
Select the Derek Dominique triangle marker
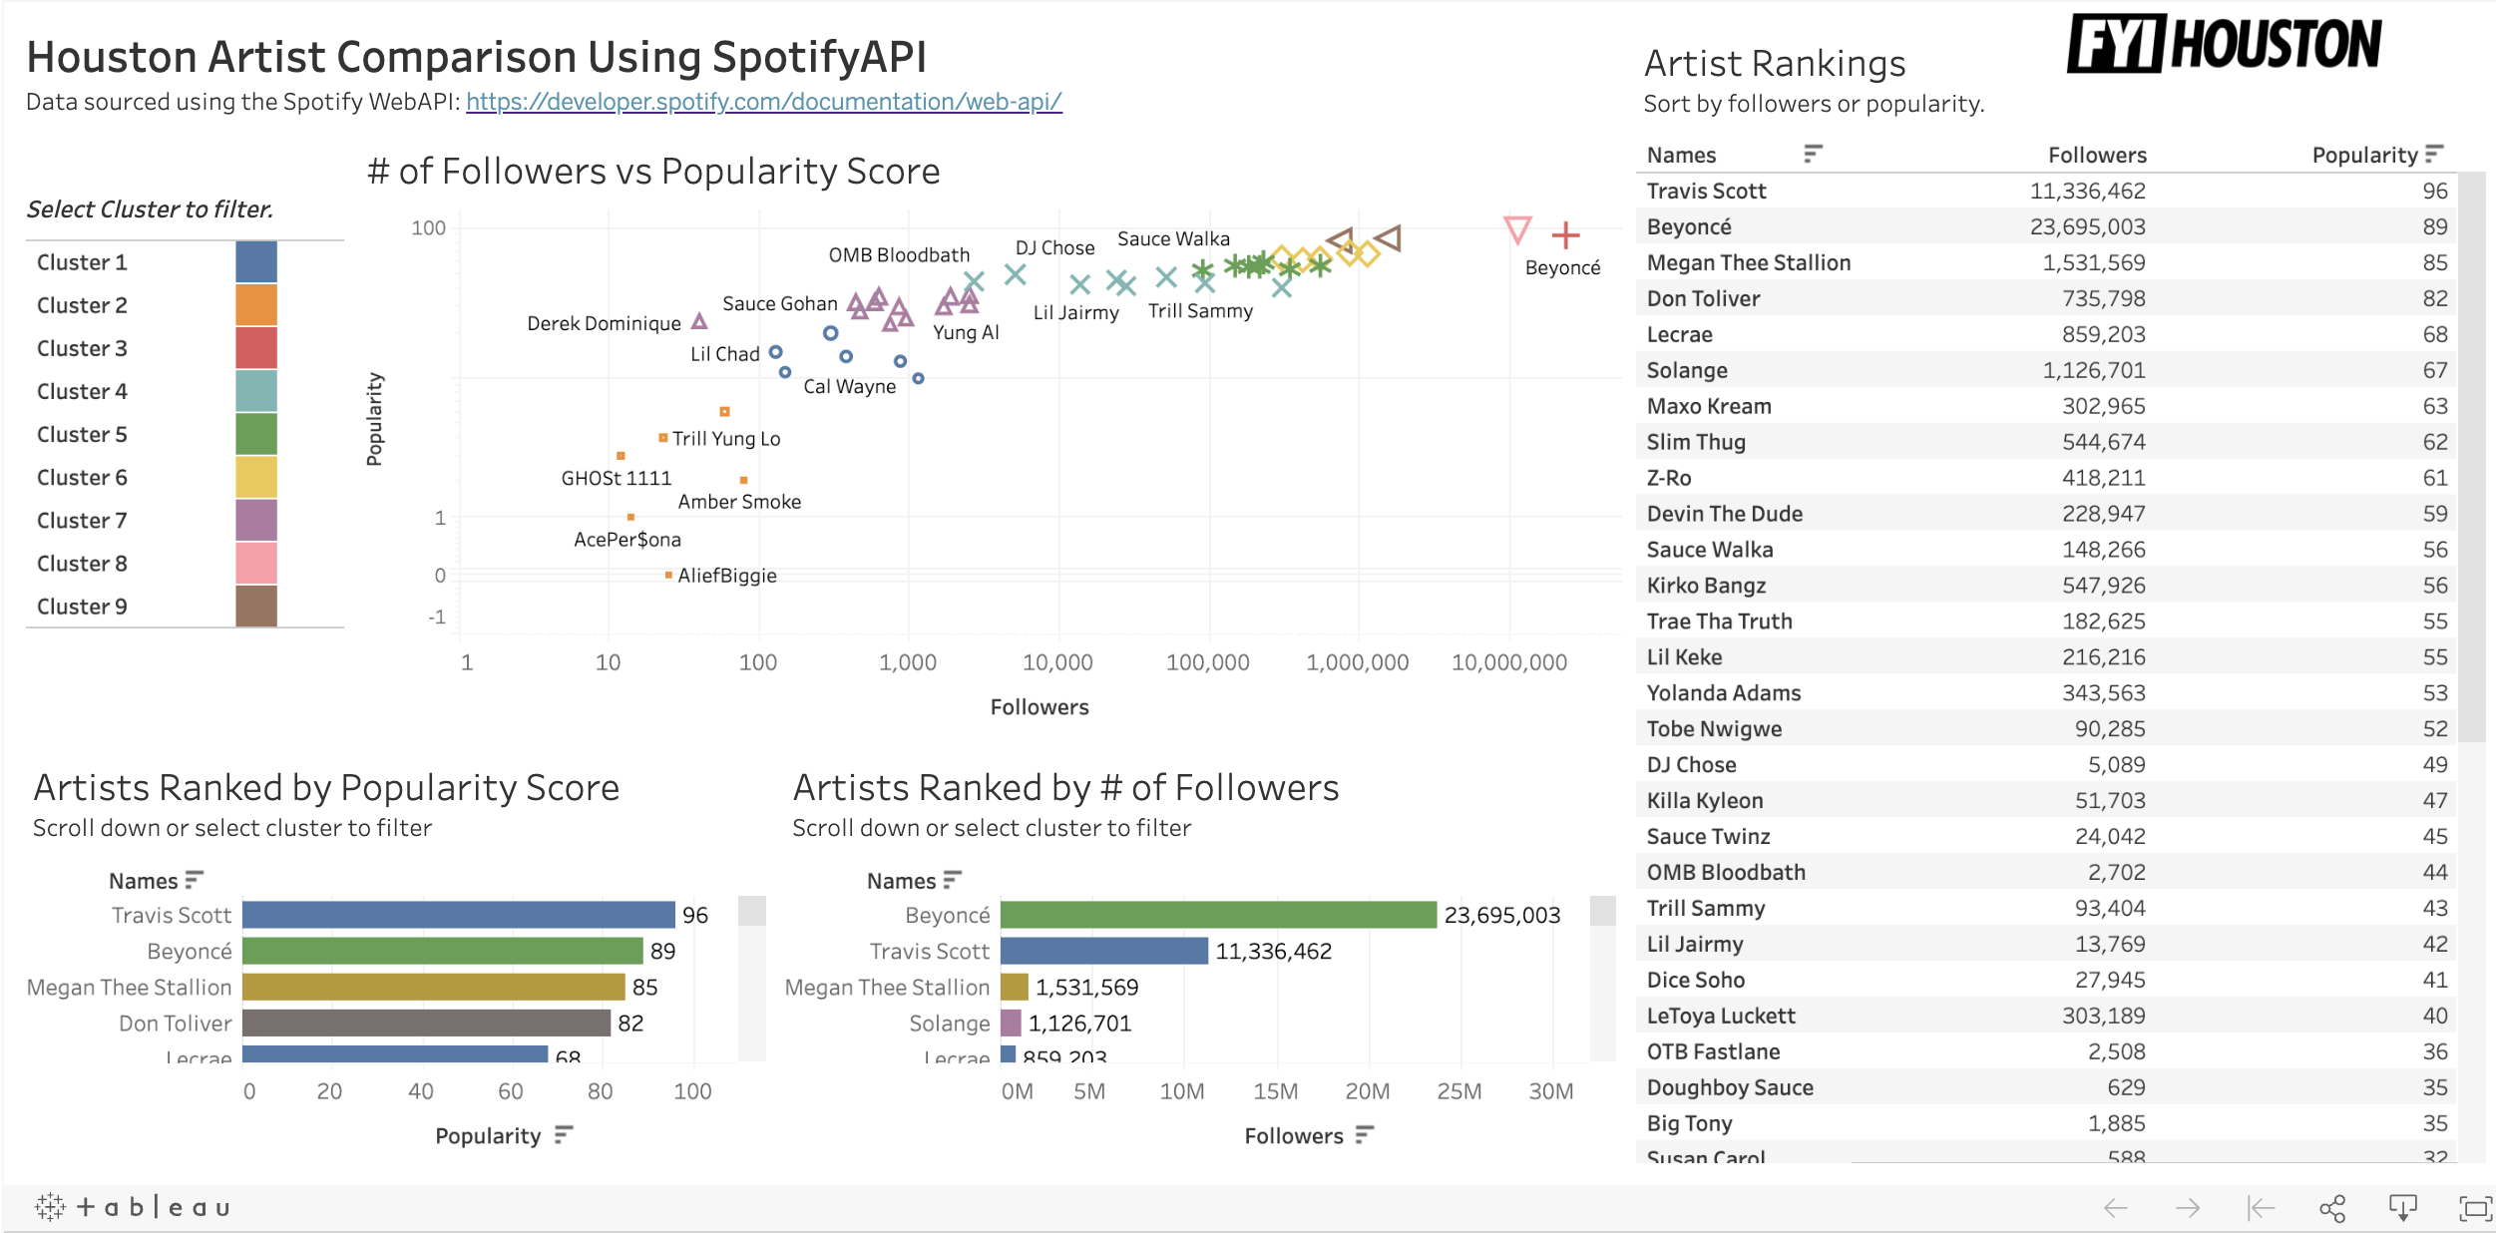699,321
